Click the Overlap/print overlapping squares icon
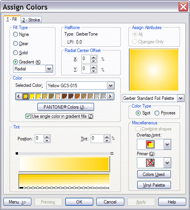 (x=150, y=144)
